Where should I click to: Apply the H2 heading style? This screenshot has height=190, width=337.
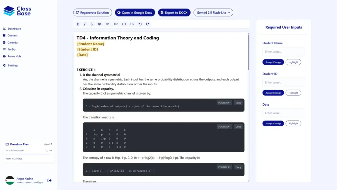[x=116, y=24]
